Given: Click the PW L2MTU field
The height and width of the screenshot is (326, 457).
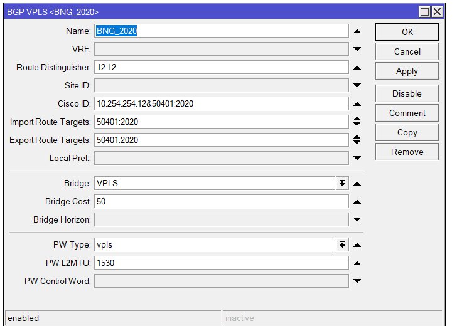Looking at the screenshot, I should point(222,263).
